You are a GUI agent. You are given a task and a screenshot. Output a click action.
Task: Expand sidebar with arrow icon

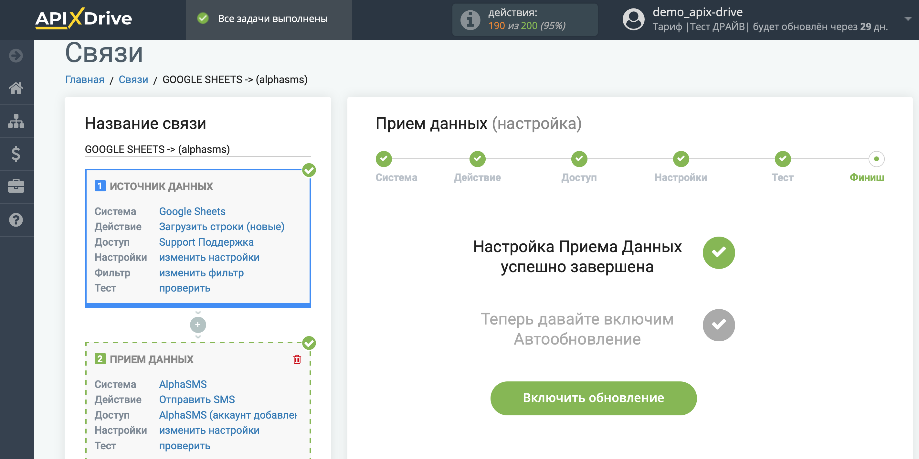pos(16,55)
